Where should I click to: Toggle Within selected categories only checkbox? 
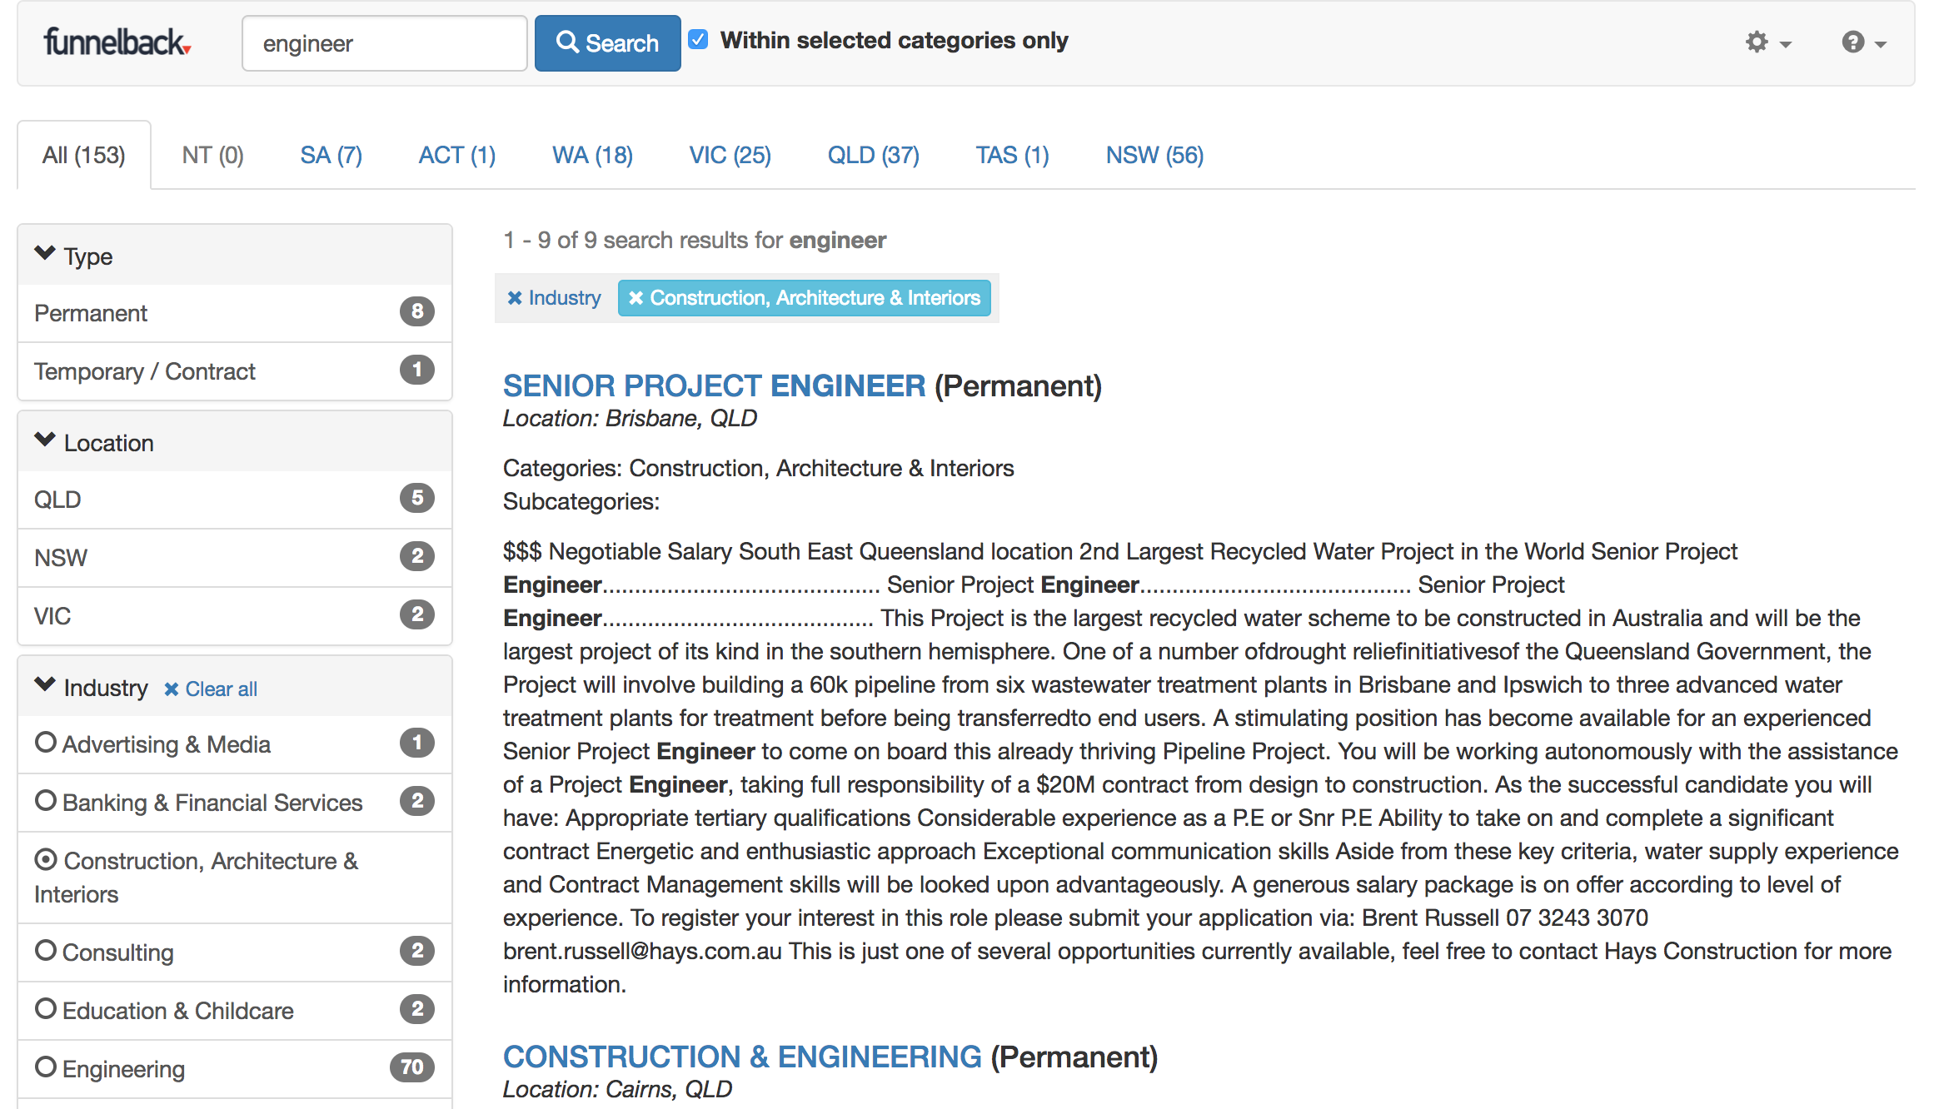(699, 40)
